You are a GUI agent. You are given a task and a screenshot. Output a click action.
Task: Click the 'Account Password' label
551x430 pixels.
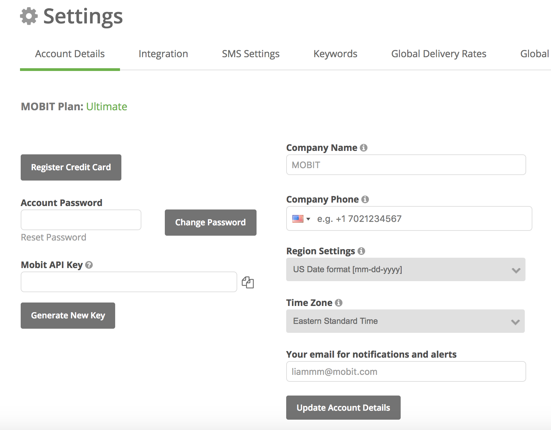(x=62, y=203)
